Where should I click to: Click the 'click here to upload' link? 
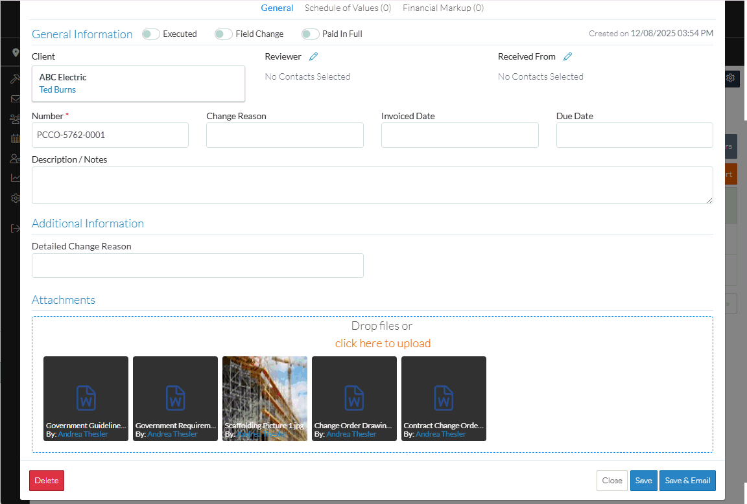(383, 343)
